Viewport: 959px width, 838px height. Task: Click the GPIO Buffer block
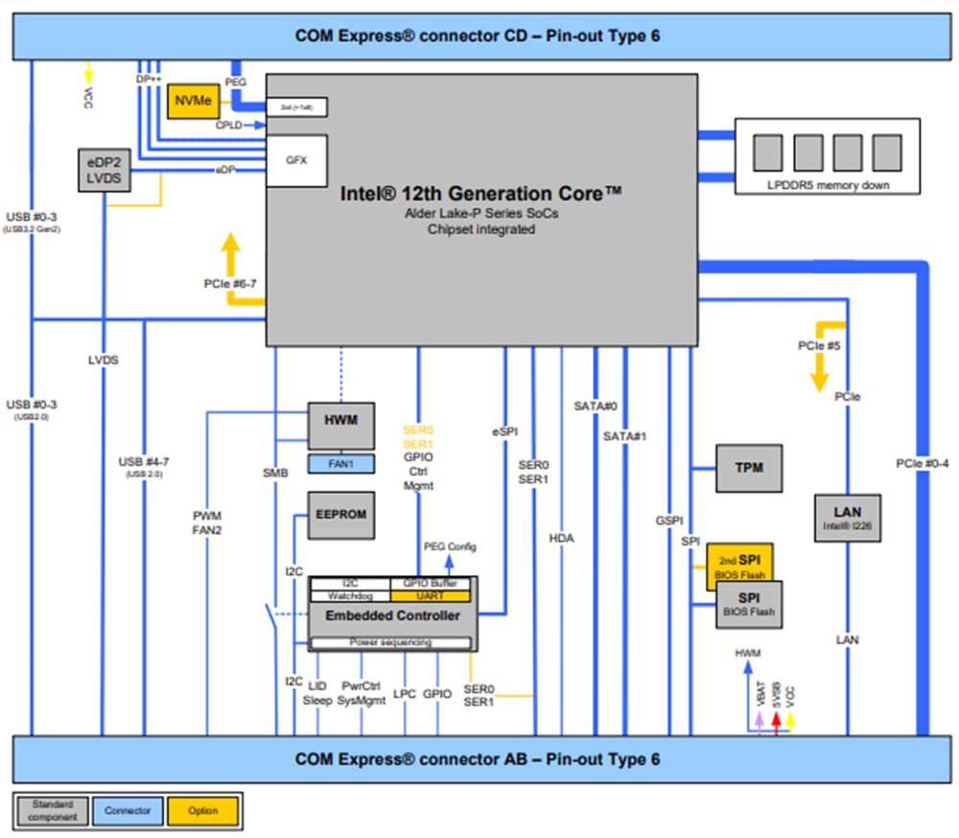[429, 582]
